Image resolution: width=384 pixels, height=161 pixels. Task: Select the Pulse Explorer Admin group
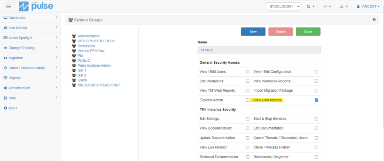coord(94,66)
